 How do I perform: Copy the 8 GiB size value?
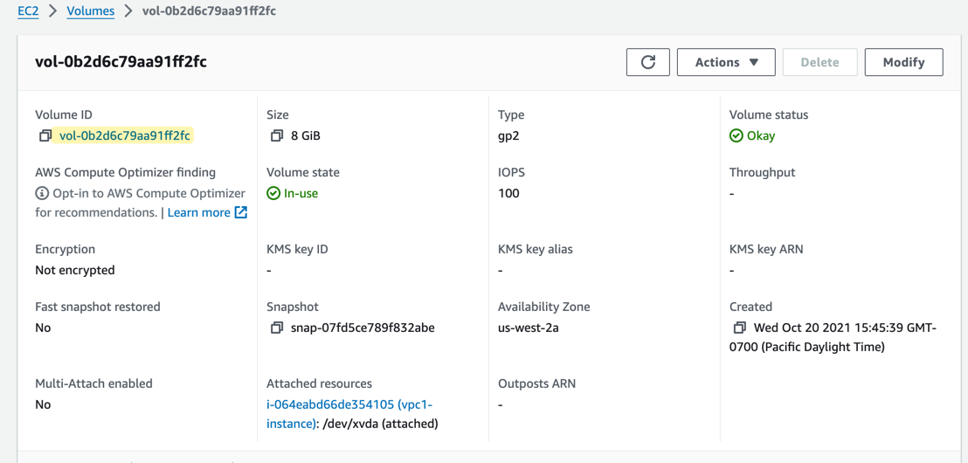pos(277,135)
